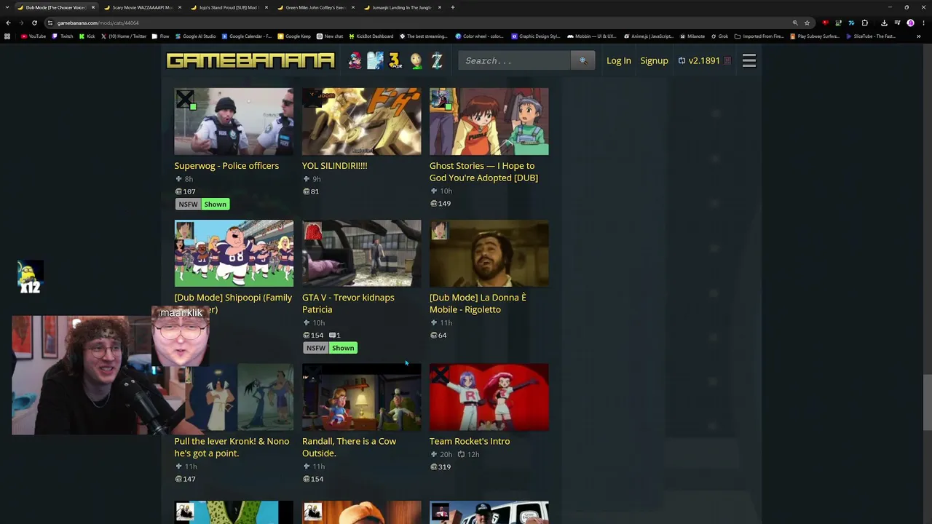Image resolution: width=932 pixels, height=524 pixels.
Task: Open GTA V - Trevor kidnaps Patricia title
Action: [348, 303]
